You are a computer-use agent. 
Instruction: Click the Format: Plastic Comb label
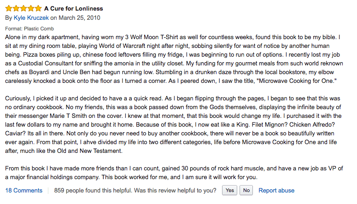coord(29,29)
